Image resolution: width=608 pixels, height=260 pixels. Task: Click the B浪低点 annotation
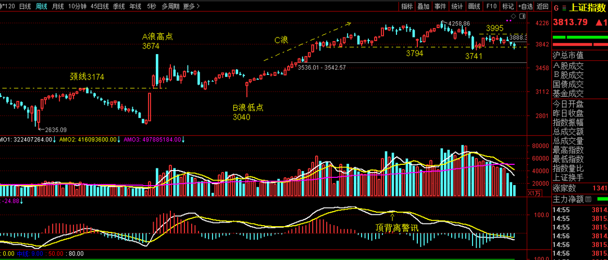point(248,108)
